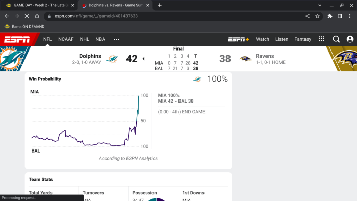
Task: Open the tab search dropdown arrow
Action: 320,5
